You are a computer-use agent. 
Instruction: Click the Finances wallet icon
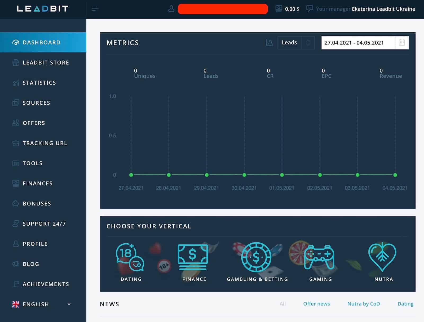pyautogui.click(x=16, y=183)
